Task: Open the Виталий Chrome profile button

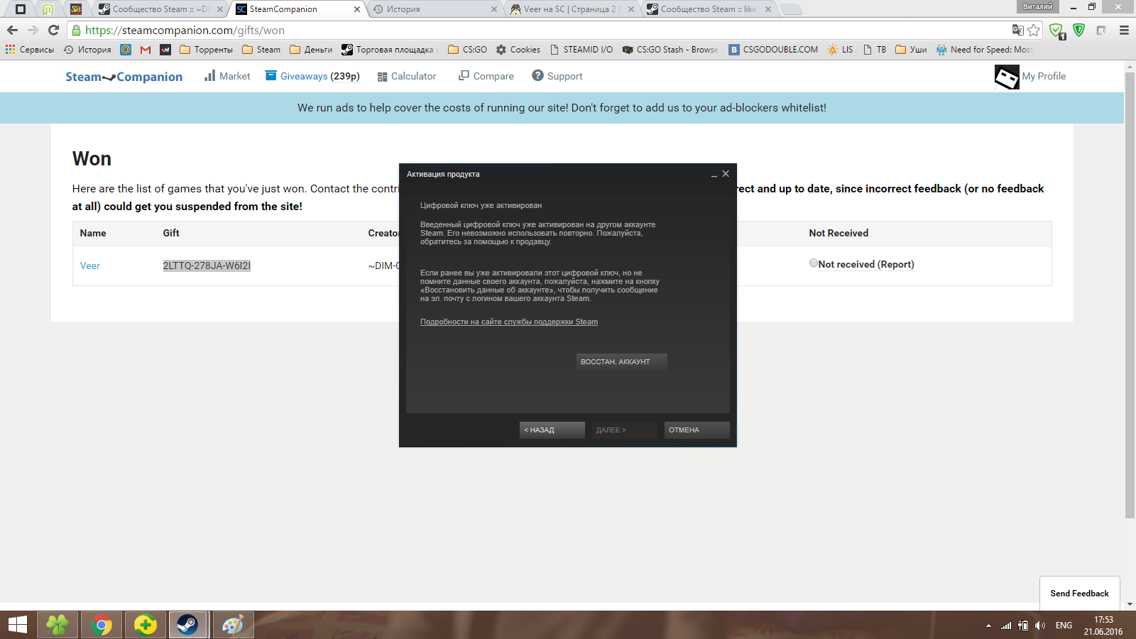Action: tap(1038, 6)
